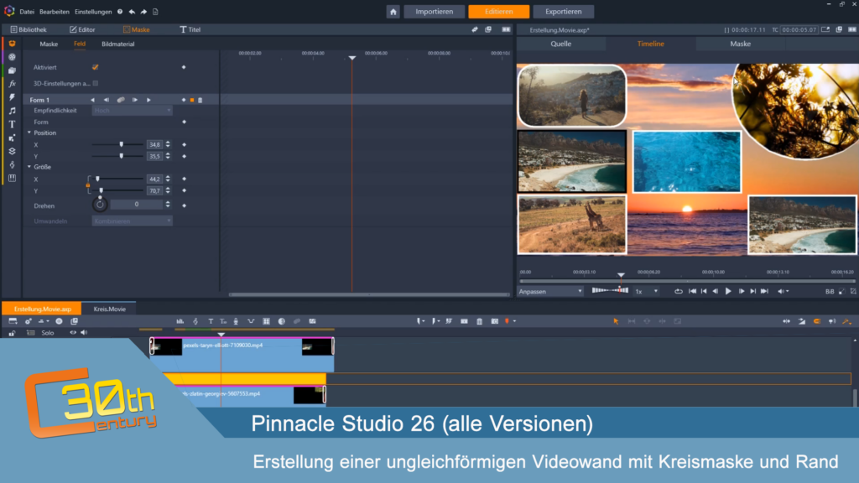Select the T title category in the sidebar

coord(12,124)
